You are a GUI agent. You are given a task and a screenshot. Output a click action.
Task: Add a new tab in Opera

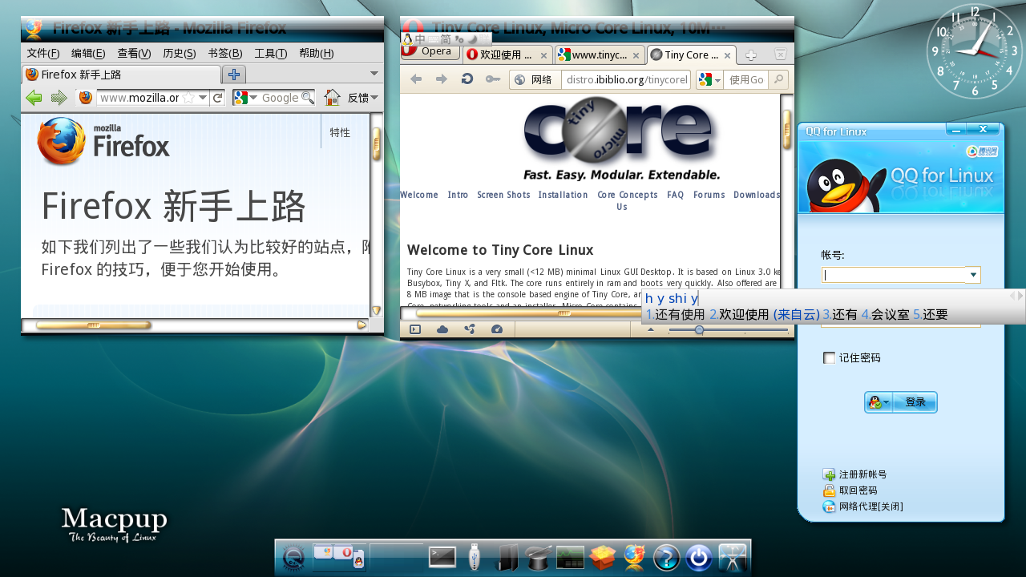coord(751,55)
